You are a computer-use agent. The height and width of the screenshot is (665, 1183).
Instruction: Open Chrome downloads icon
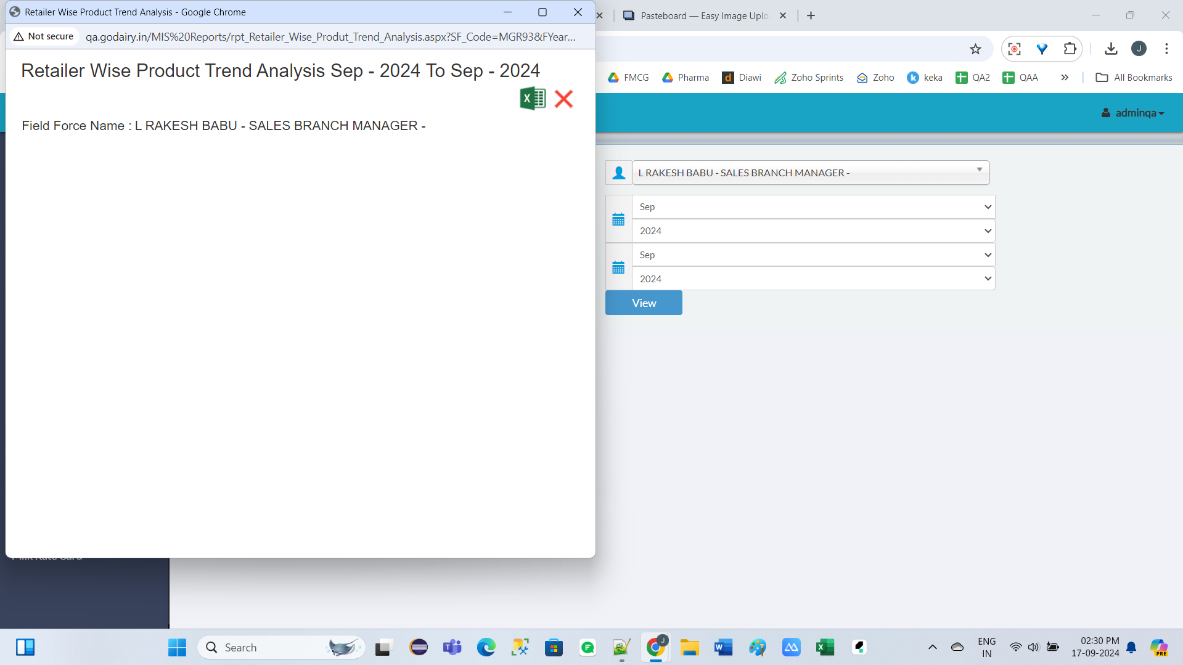coord(1111,49)
